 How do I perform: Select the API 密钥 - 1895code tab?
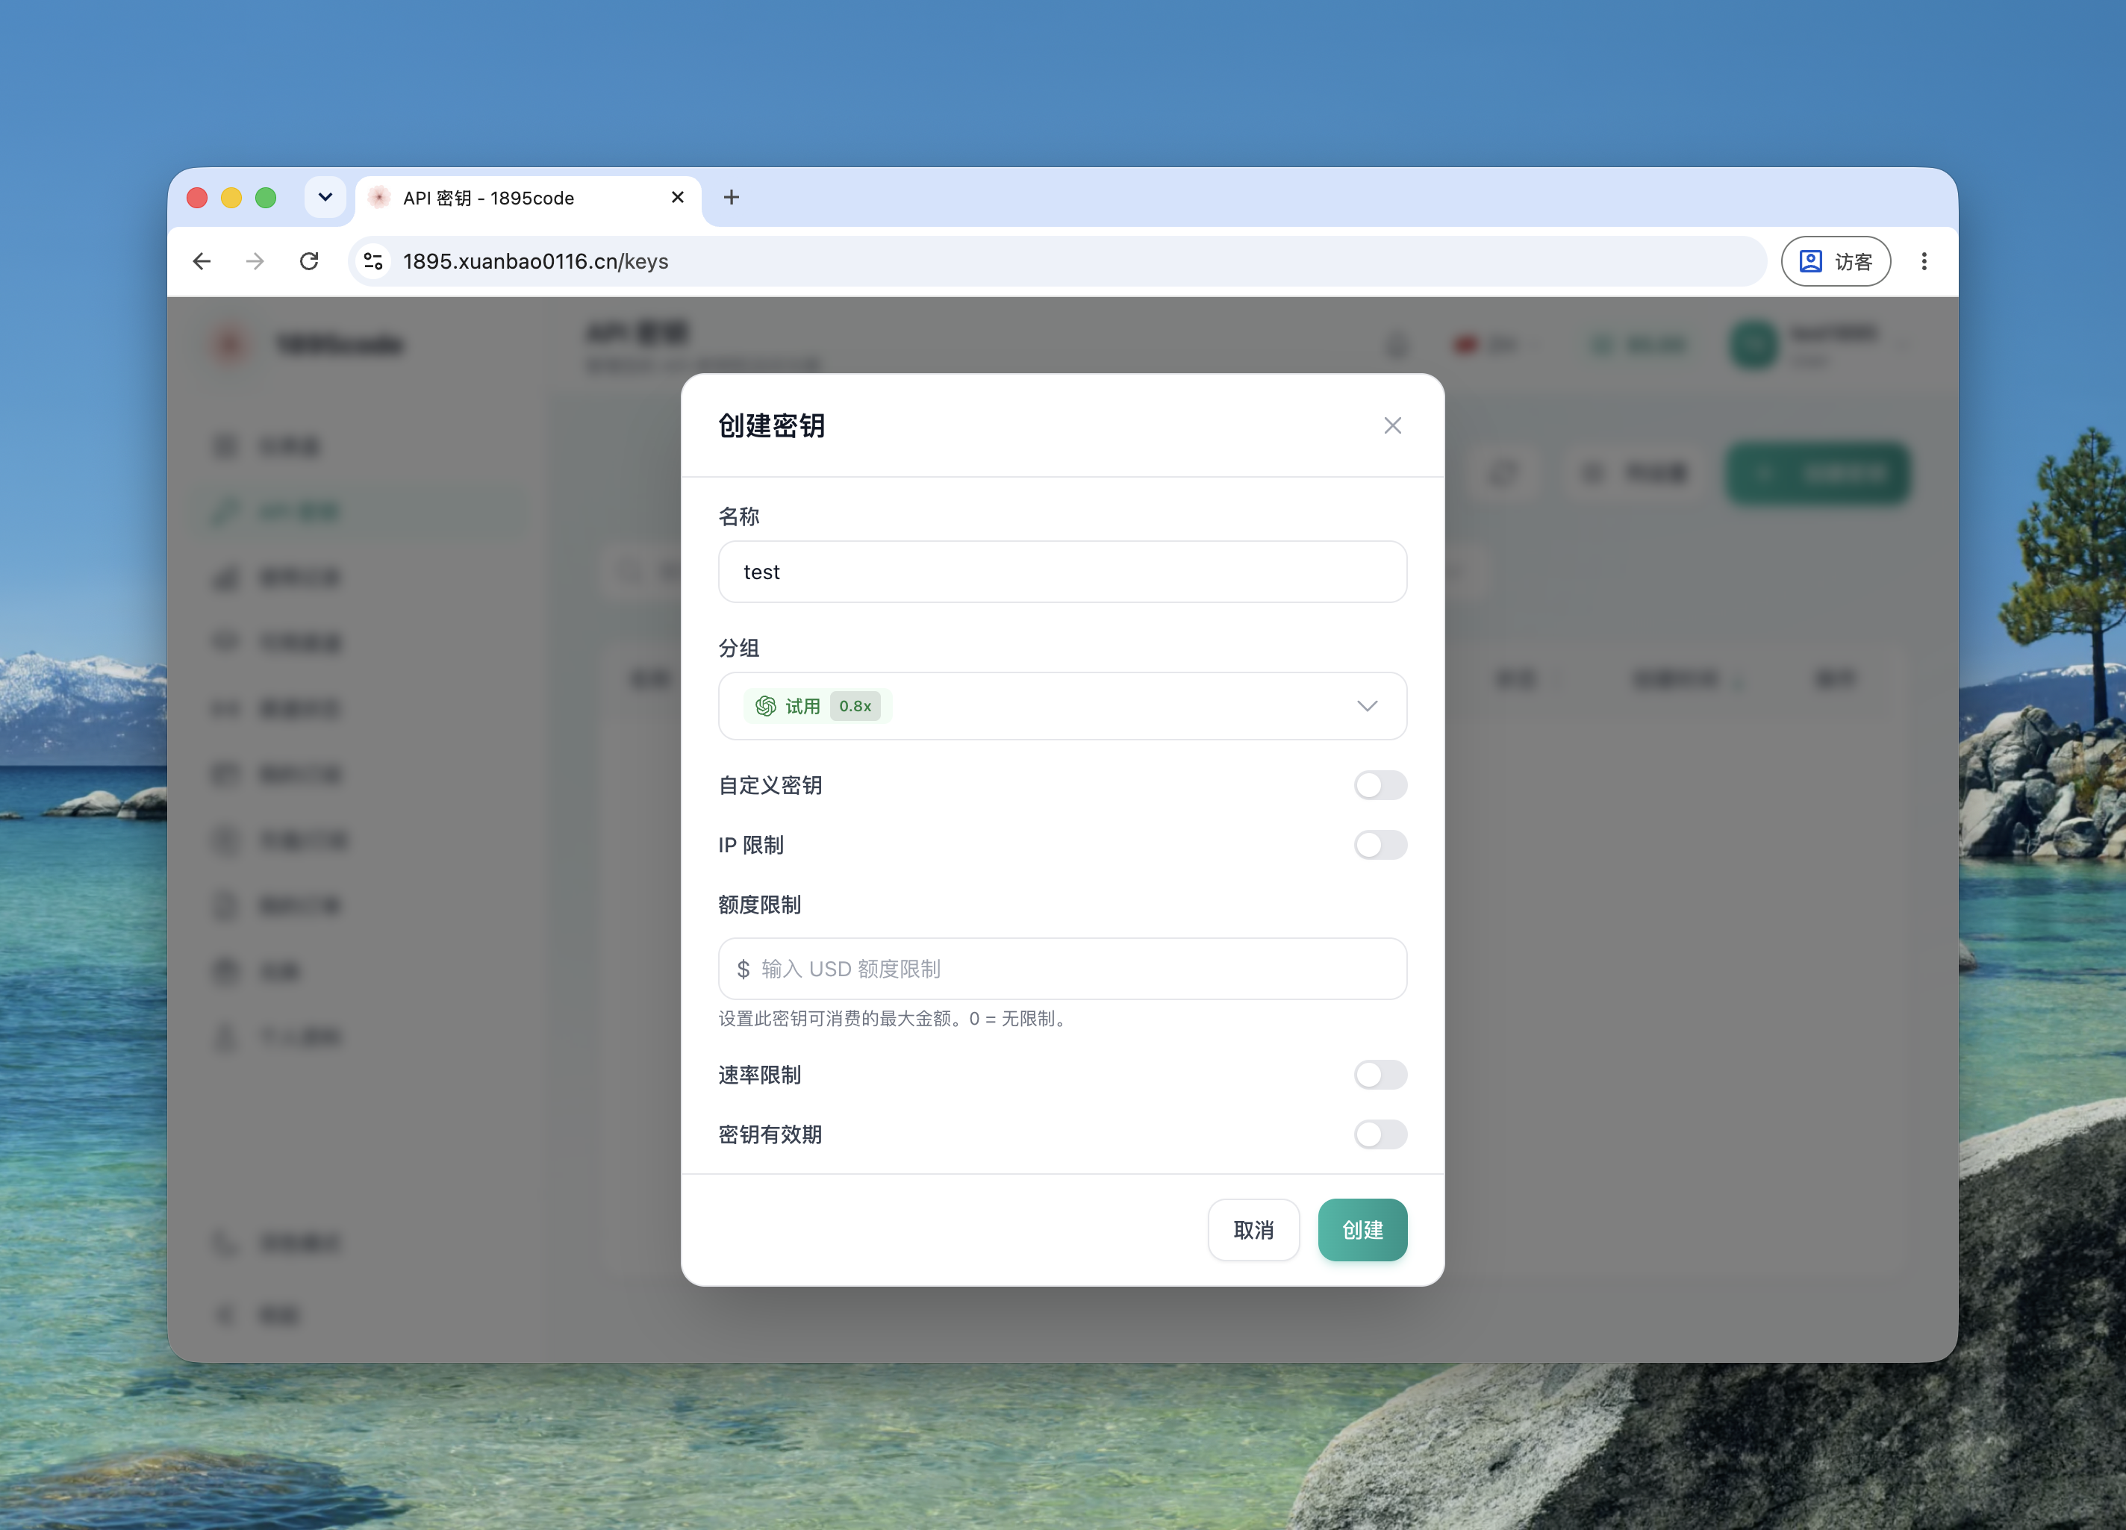(528, 198)
